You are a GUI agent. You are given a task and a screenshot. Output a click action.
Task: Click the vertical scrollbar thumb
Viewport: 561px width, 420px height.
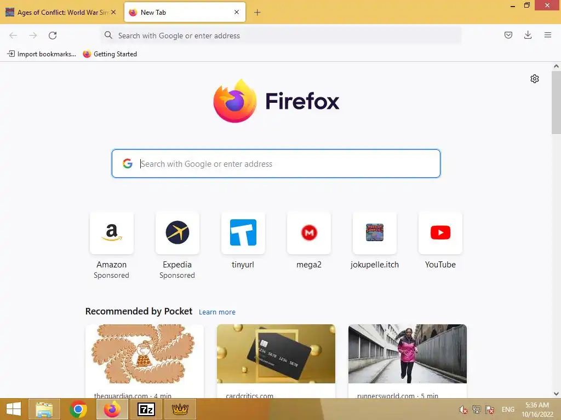(x=556, y=102)
